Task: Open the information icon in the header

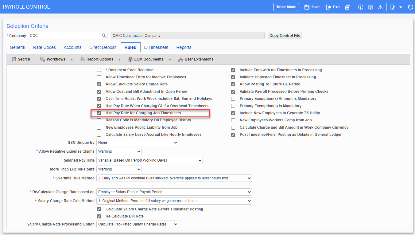Action: [361, 7]
